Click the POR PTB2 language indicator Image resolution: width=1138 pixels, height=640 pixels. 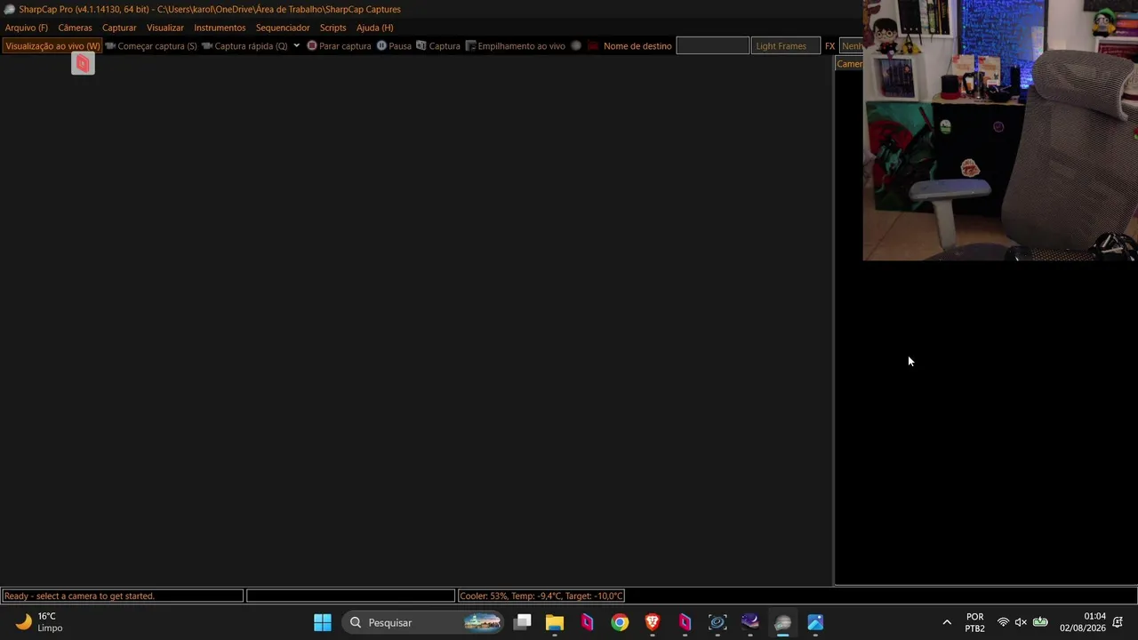tap(975, 622)
